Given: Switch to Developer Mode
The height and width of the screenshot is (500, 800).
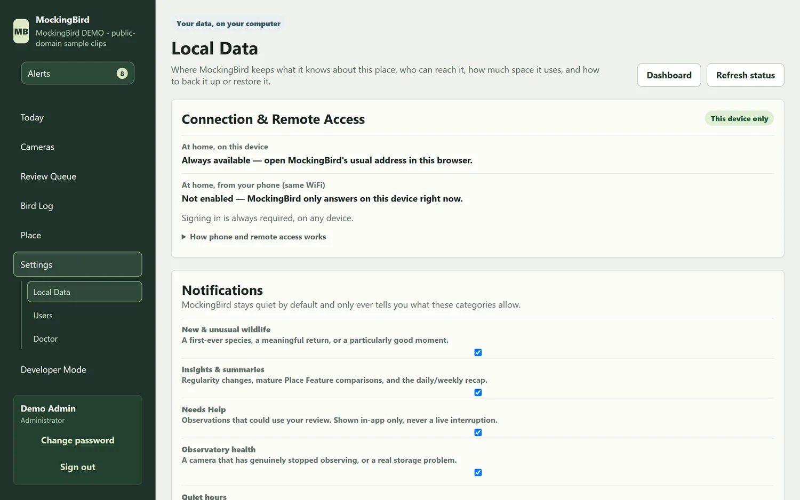Looking at the screenshot, I should tap(77, 370).
